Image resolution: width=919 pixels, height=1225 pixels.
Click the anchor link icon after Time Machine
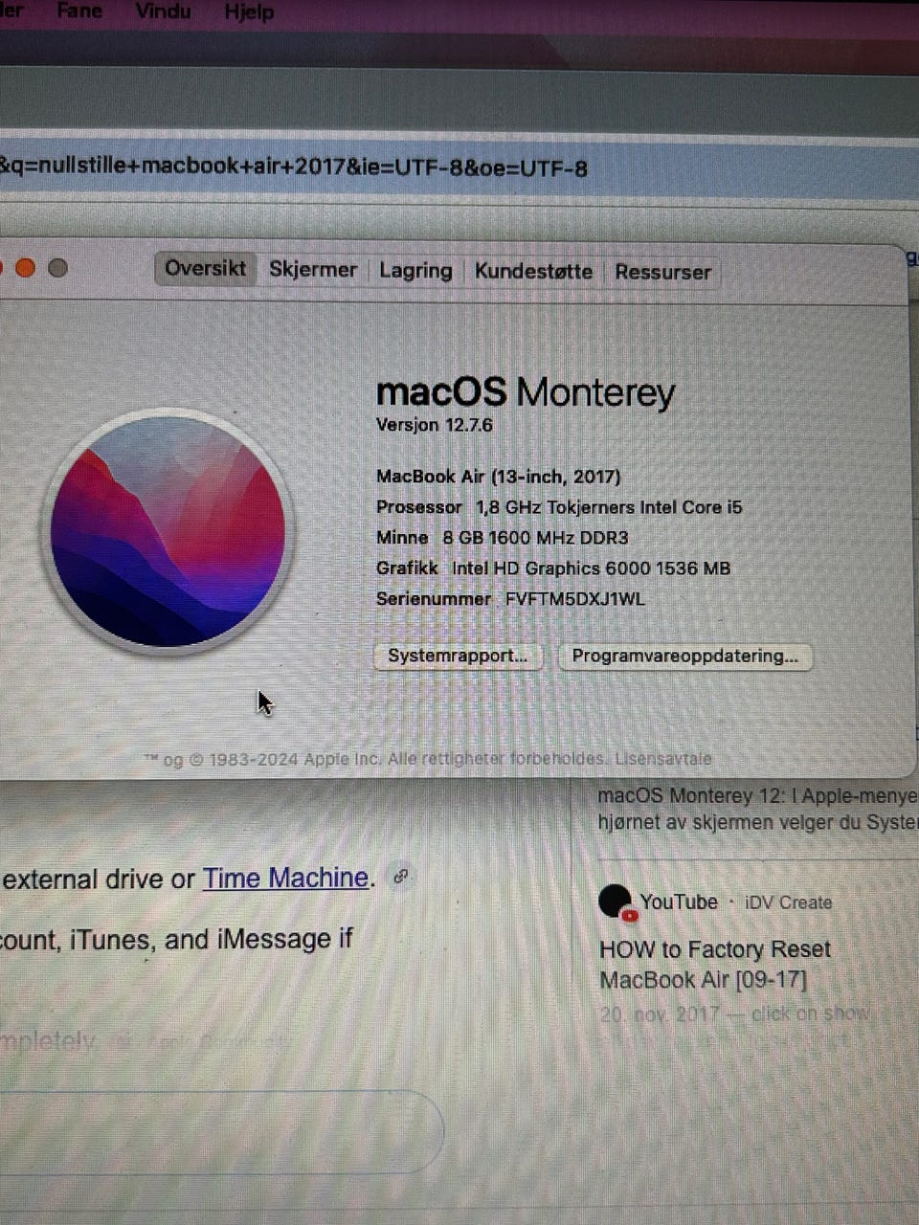401,876
